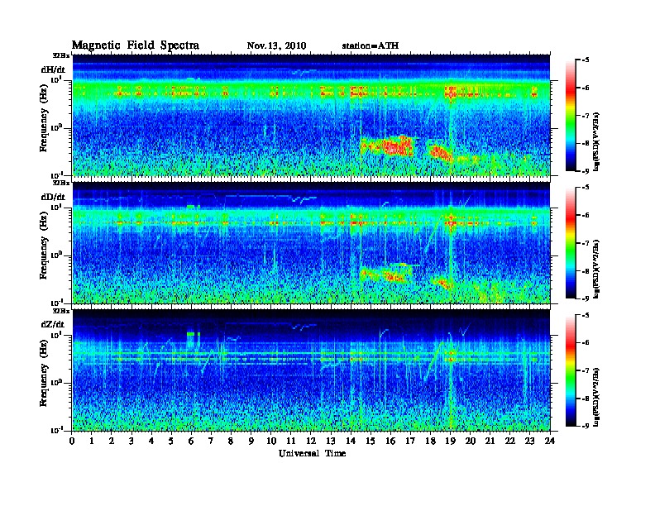Click the -6 tick on dD/dt color scale

pos(586,215)
